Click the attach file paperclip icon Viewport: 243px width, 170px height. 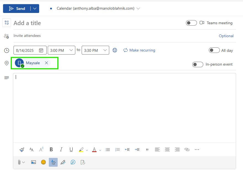(19, 162)
